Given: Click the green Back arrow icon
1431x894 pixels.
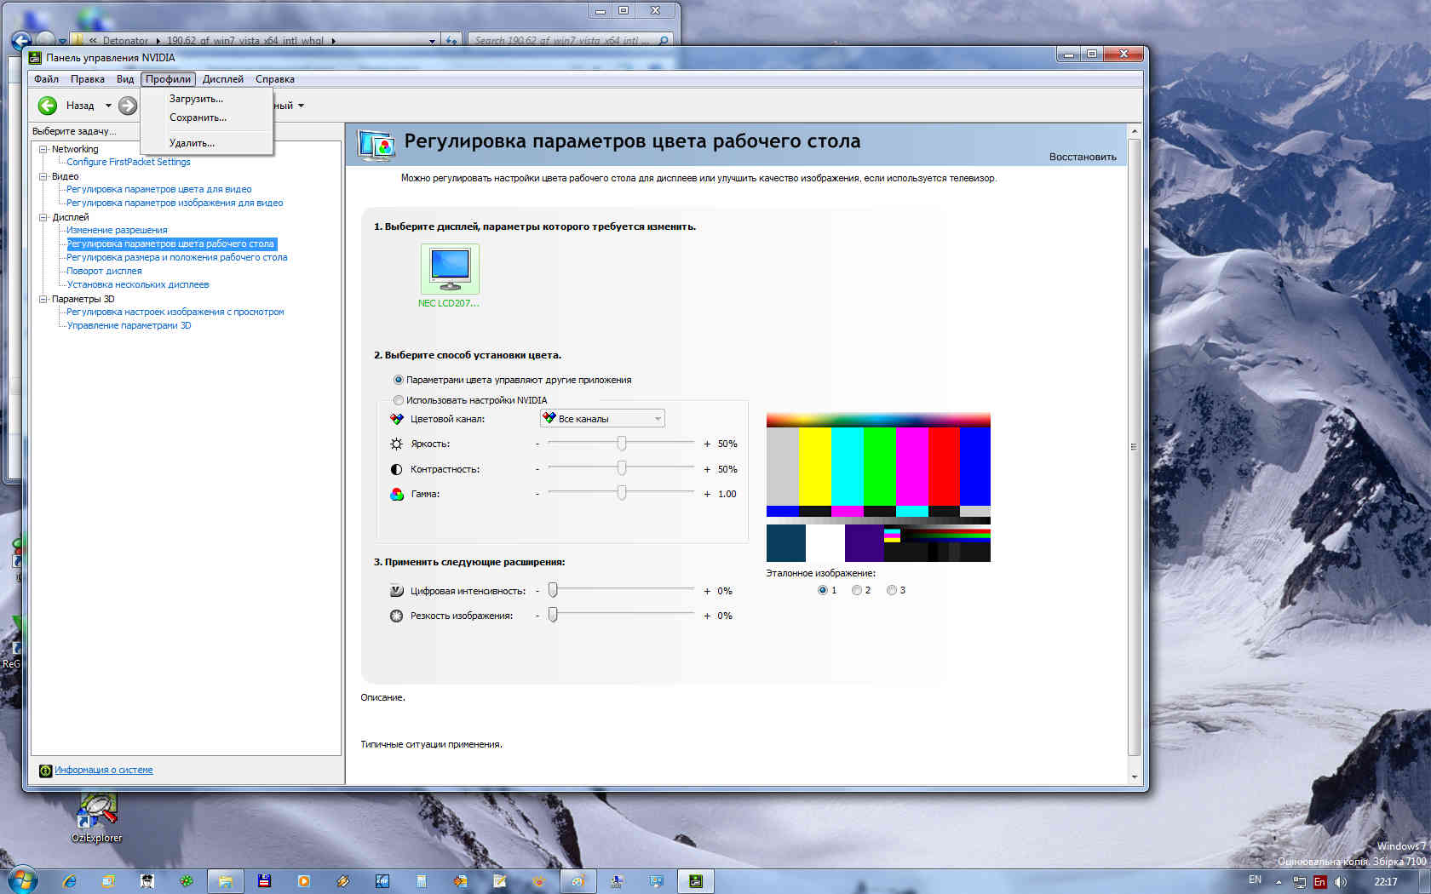Looking at the screenshot, I should (x=48, y=106).
